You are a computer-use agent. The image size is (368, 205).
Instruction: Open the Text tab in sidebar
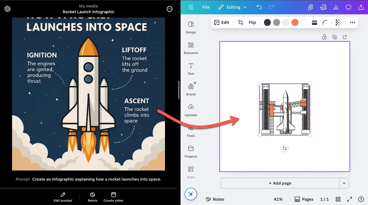pos(191,69)
